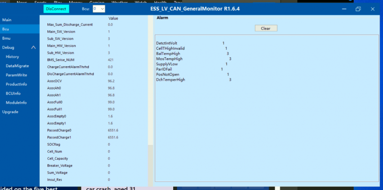Screen dimensions: 383x190
Task: Click the Insul_Res parameter label
Action: pos(54,180)
